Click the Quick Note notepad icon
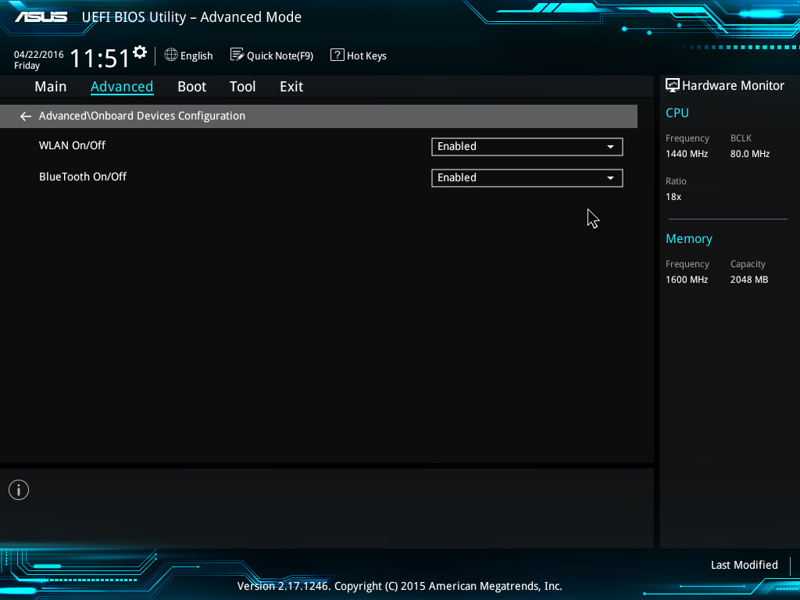Viewport: 800px width, 600px height. pyautogui.click(x=237, y=55)
